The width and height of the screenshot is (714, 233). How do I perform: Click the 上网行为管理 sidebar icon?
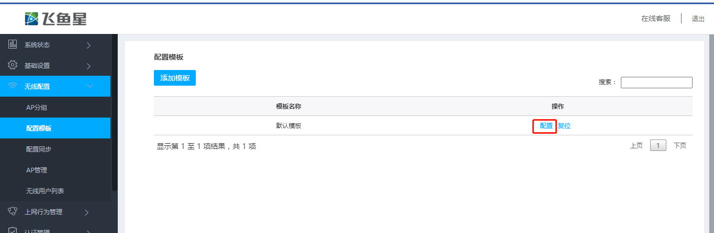pyautogui.click(x=13, y=212)
